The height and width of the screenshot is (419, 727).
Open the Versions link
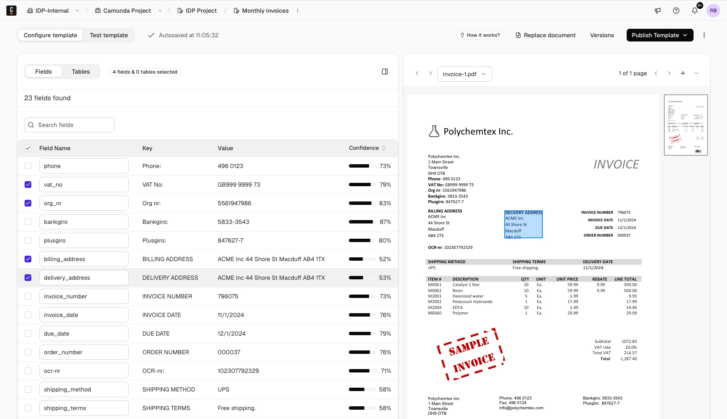pyautogui.click(x=602, y=35)
